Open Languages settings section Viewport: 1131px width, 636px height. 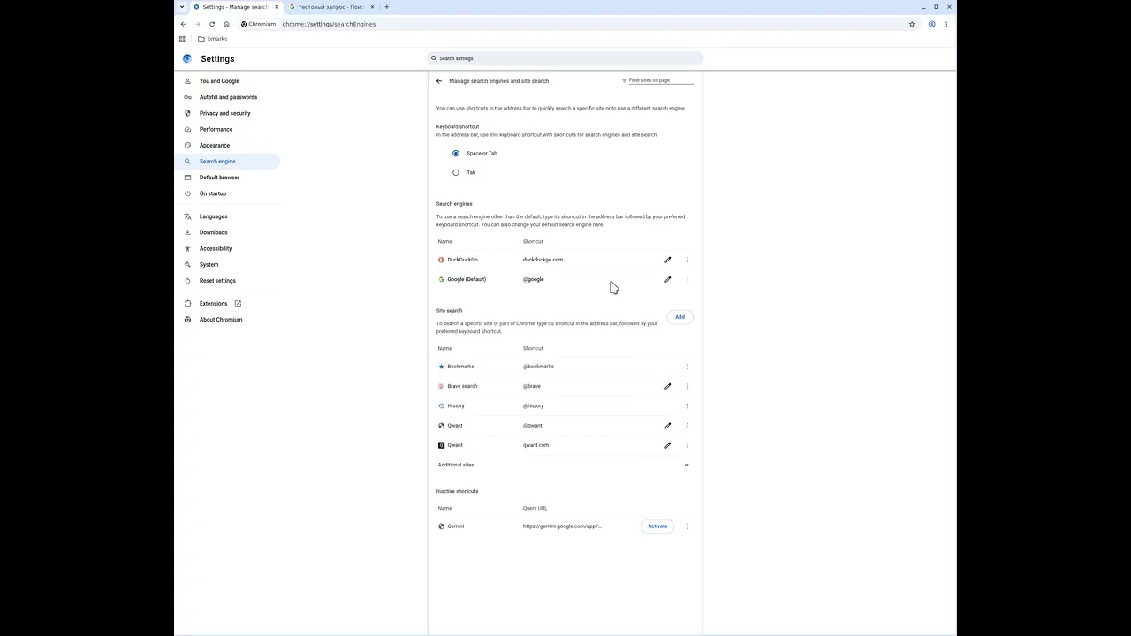213,216
